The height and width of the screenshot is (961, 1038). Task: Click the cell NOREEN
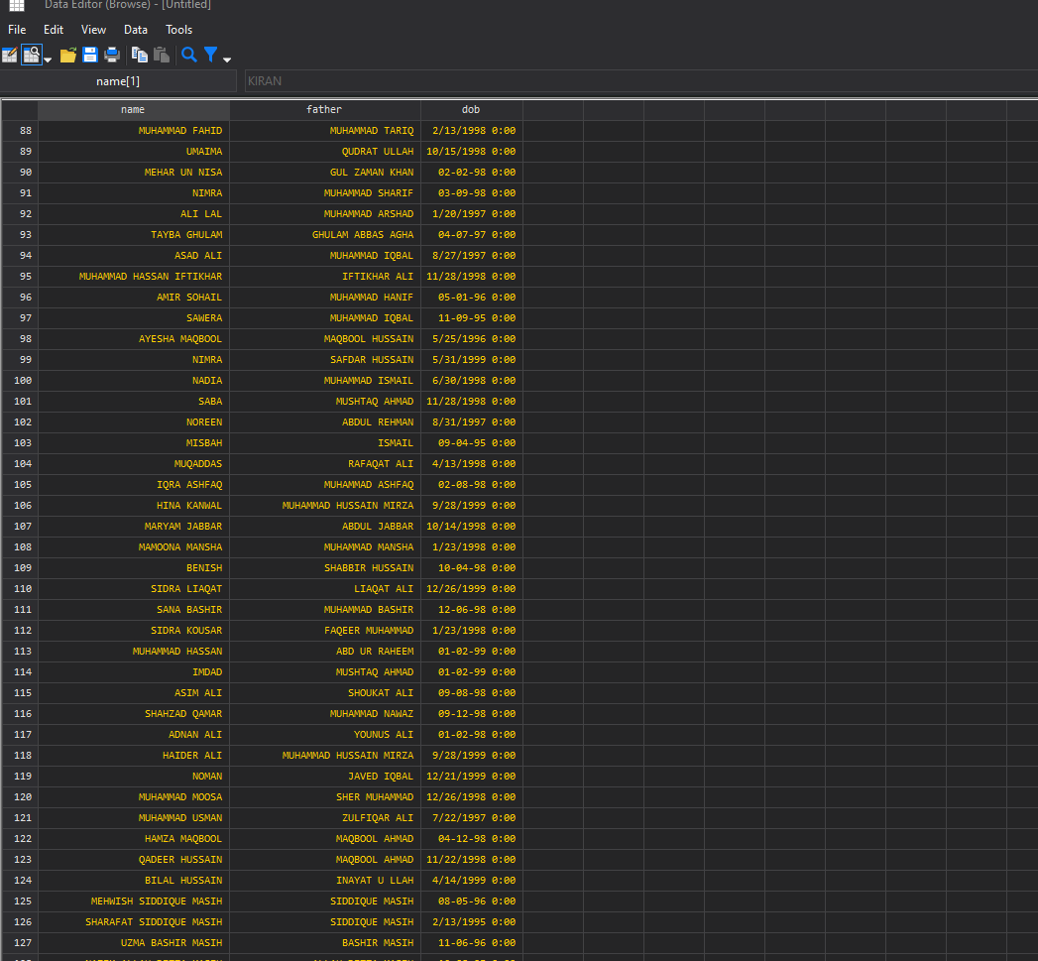(134, 421)
